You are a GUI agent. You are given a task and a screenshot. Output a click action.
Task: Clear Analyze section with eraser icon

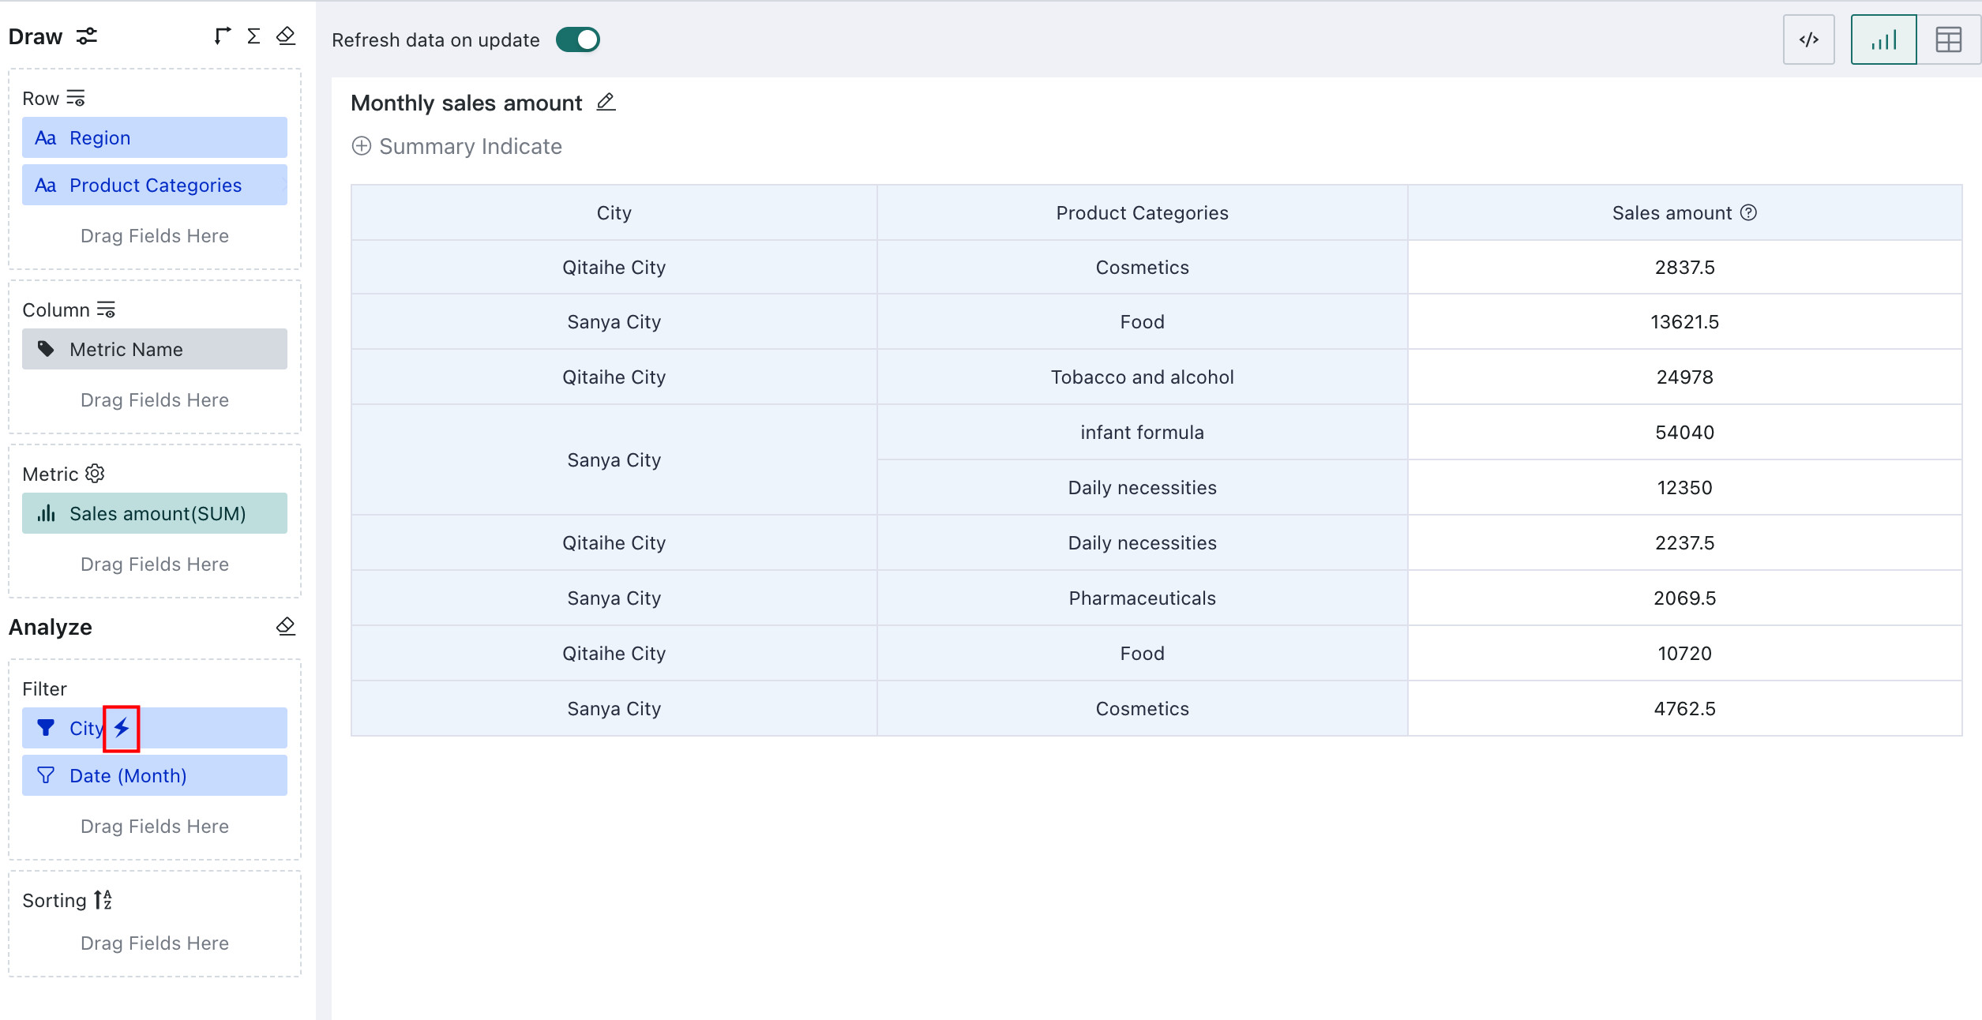tap(286, 627)
